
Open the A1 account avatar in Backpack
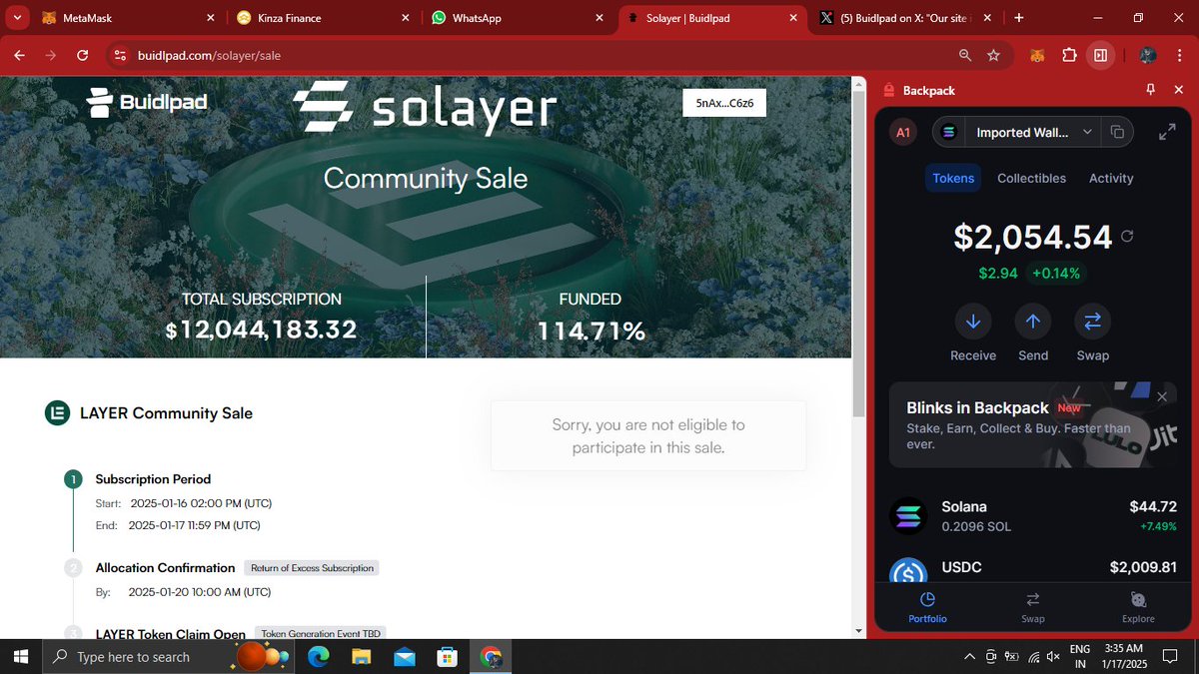click(903, 132)
